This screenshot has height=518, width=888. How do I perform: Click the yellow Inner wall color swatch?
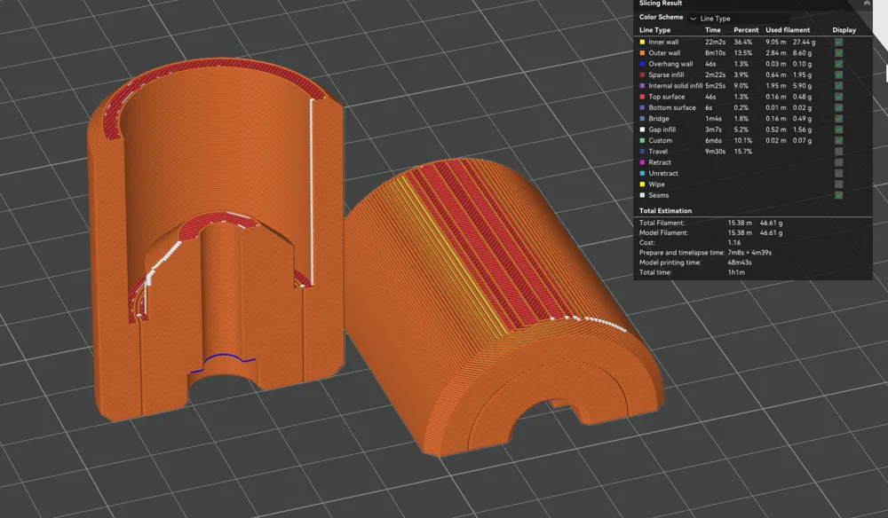click(642, 42)
